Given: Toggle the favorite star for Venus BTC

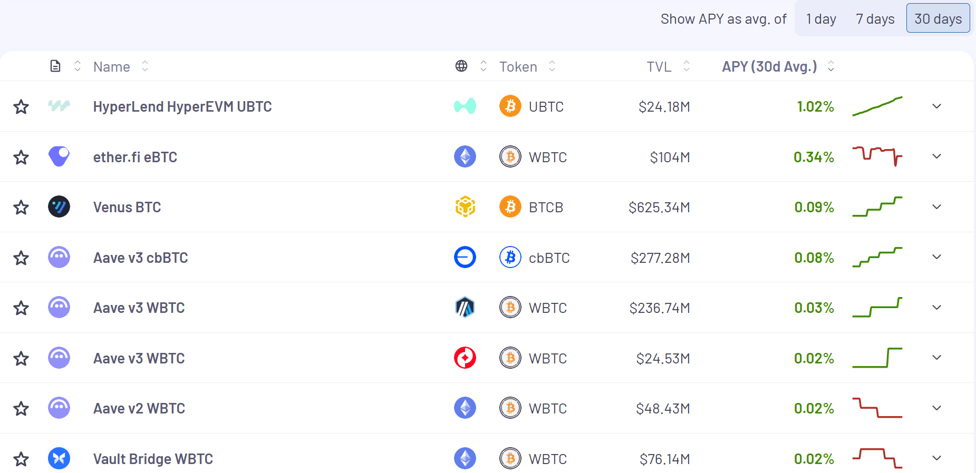Looking at the screenshot, I should click(21, 208).
